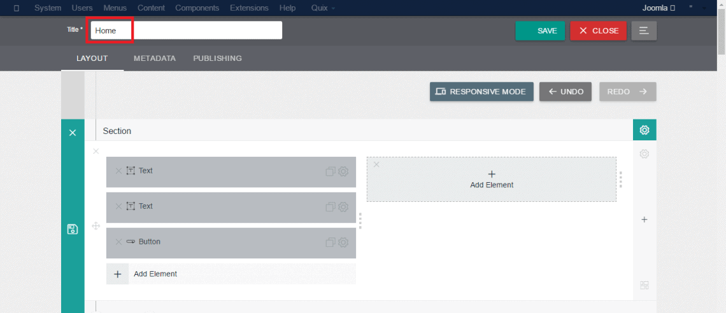Save section with the floppy disk icon
The image size is (726, 313).
[x=73, y=229]
